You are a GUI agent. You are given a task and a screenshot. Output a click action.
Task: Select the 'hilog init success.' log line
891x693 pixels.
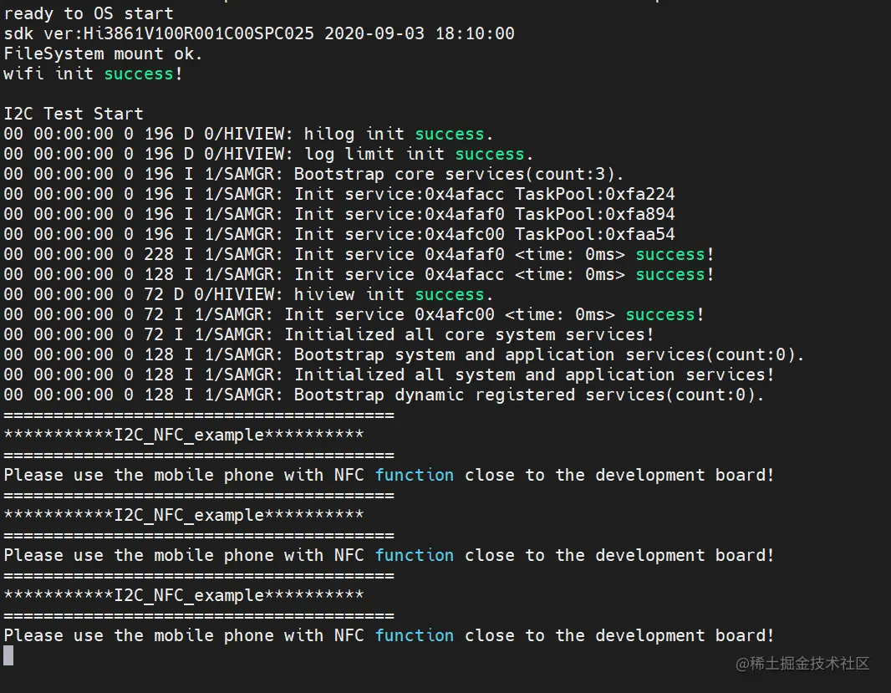[x=248, y=134]
